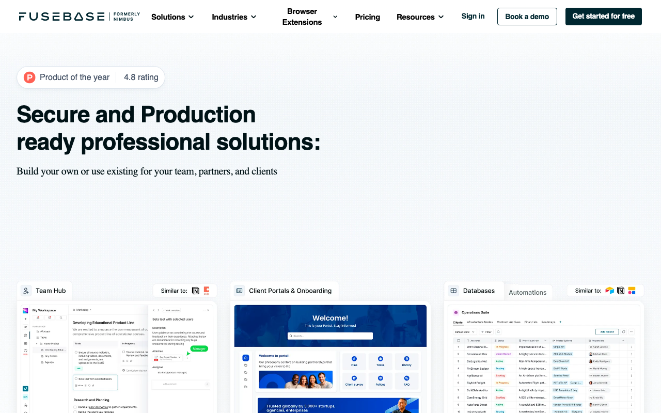
Task: Click the Files tile in portal preview
Action: (354, 361)
